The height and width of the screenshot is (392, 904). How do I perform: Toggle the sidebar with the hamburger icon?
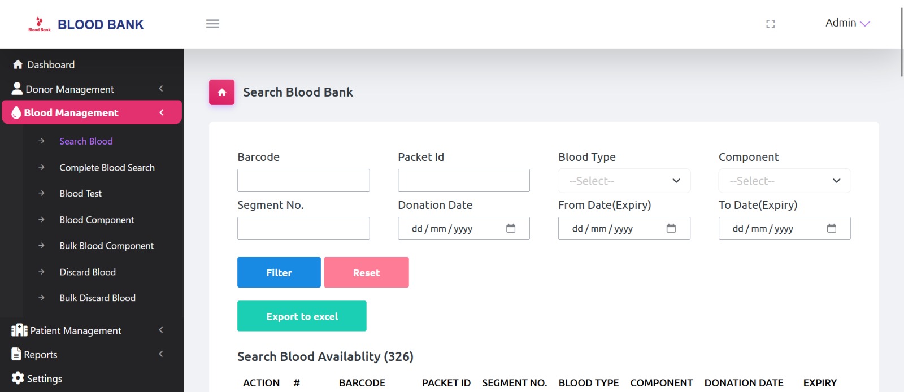tap(212, 24)
